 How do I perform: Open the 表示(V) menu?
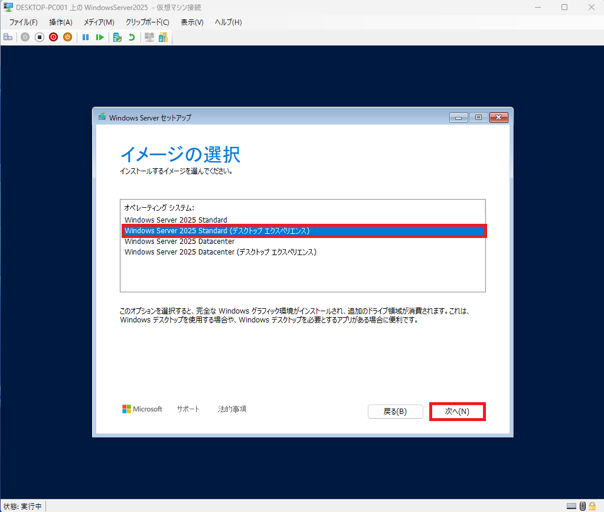(x=192, y=22)
